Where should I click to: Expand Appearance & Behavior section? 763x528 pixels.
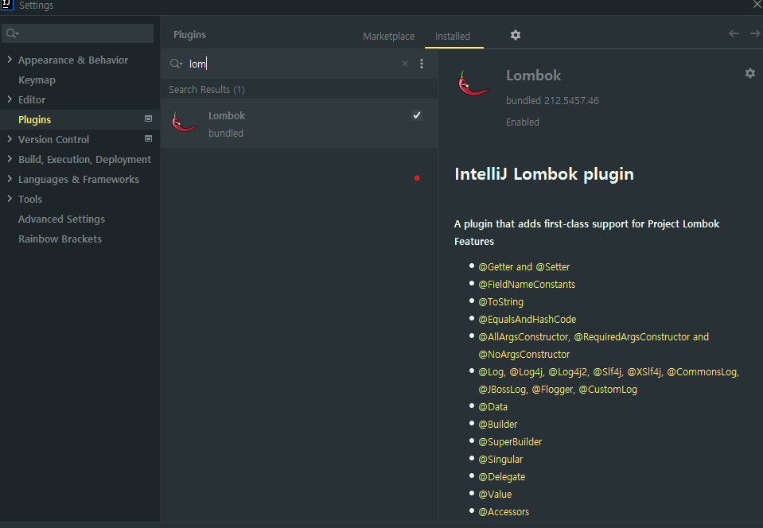(10, 60)
